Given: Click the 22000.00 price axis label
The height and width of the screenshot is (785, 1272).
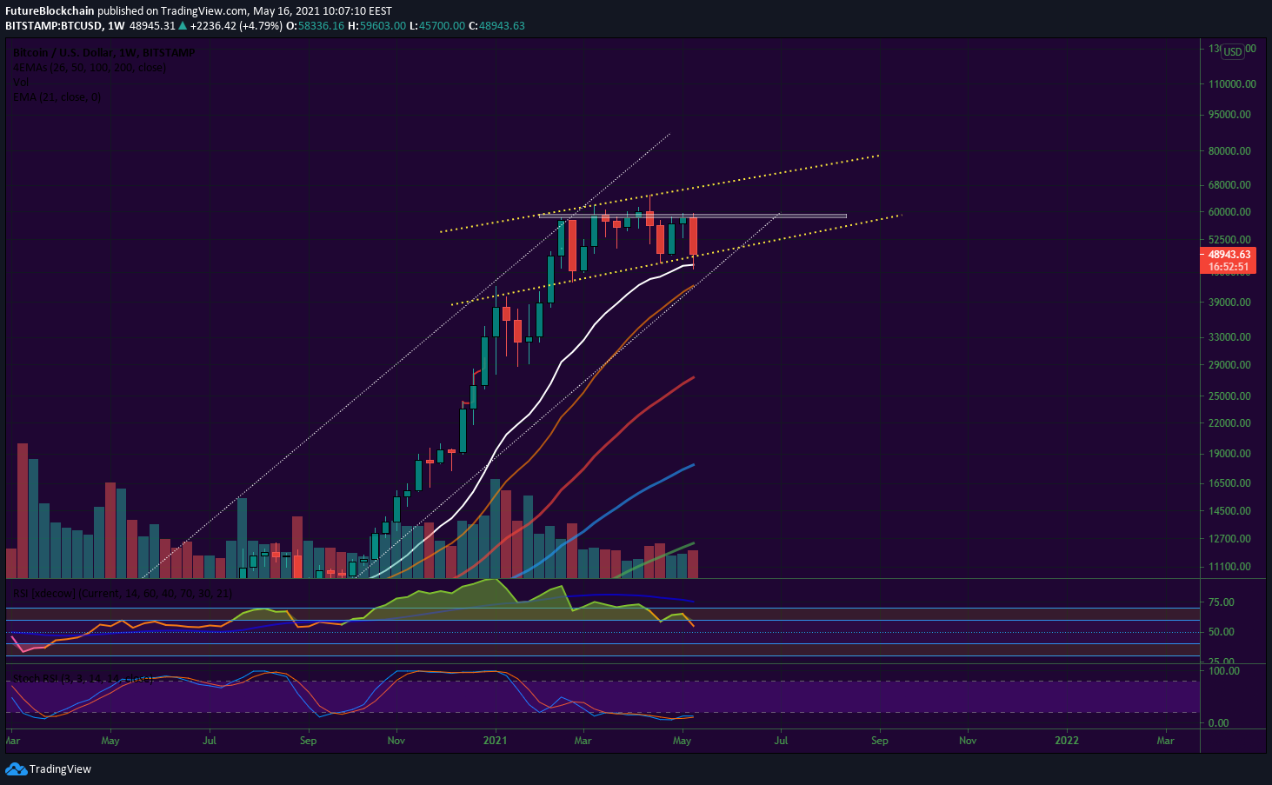Looking at the screenshot, I should [1229, 423].
